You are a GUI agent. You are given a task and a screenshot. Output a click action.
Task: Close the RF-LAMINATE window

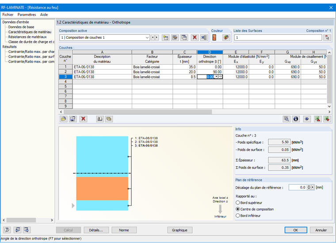331,7
